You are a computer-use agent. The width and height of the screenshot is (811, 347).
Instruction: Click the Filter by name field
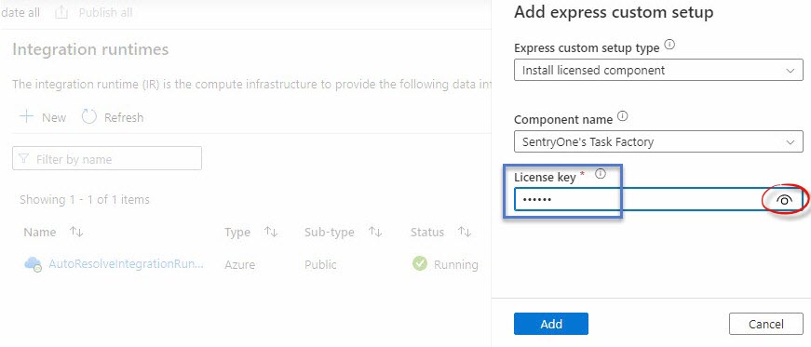coord(107,158)
